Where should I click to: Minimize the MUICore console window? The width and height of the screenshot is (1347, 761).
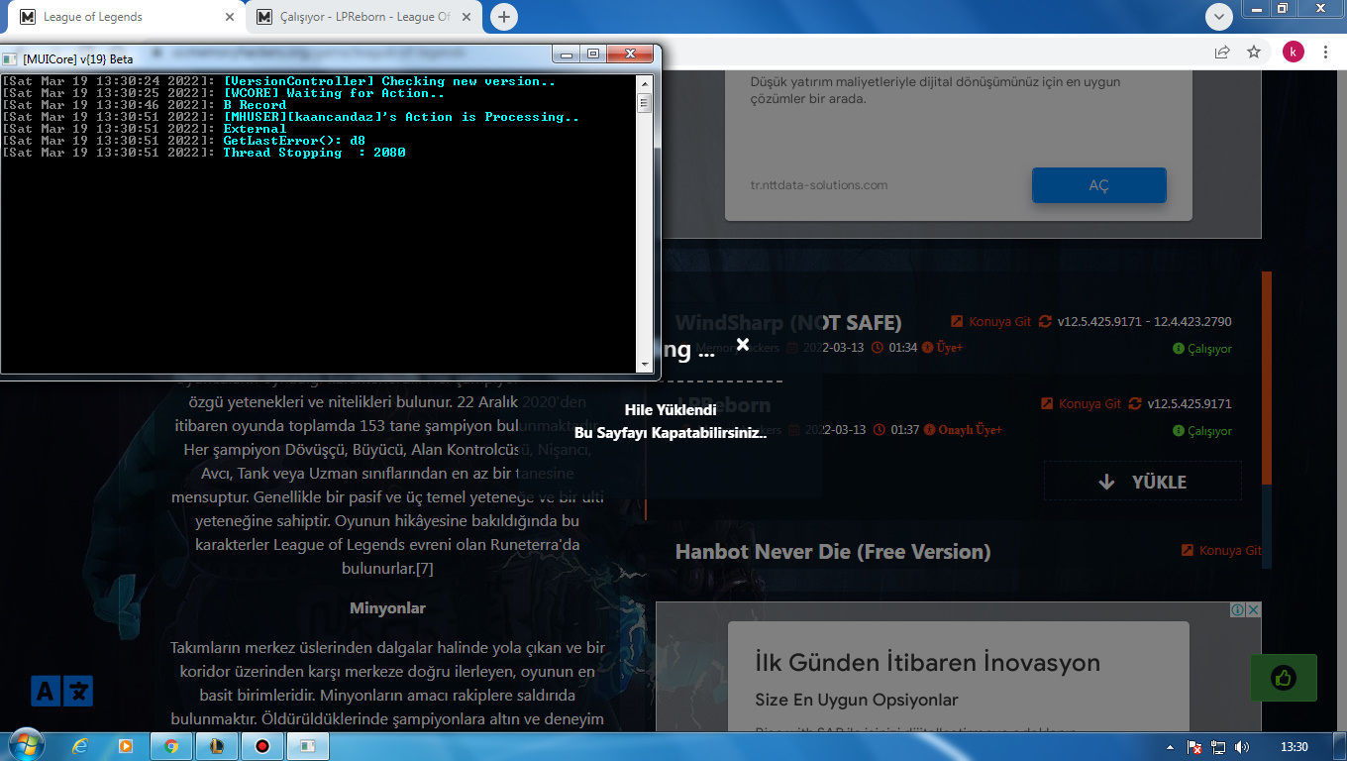click(x=567, y=54)
